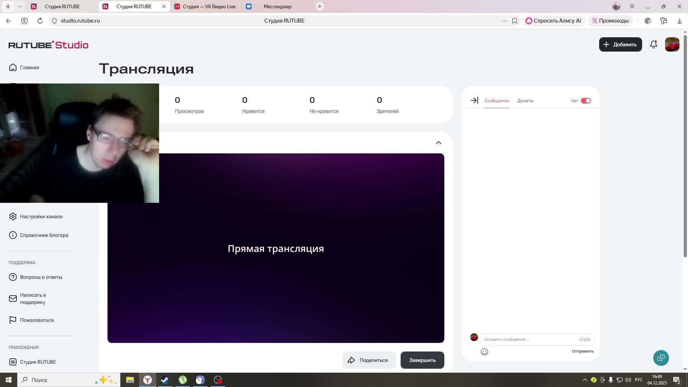Switch to the VK Видео Live browser tab
The height and width of the screenshot is (387, 688).
(205, 6)
